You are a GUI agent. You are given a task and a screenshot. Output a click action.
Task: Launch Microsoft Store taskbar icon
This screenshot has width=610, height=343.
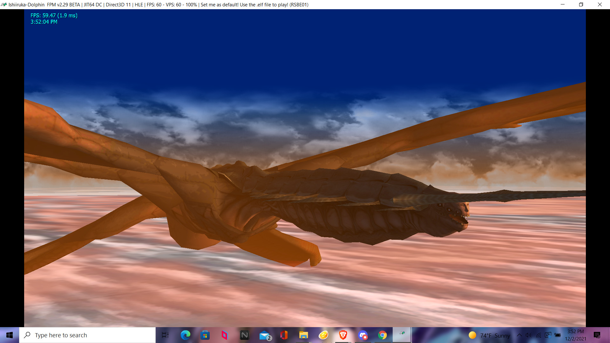205,335
